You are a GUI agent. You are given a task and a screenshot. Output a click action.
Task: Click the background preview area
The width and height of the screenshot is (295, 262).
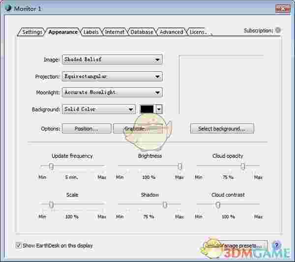221,85
